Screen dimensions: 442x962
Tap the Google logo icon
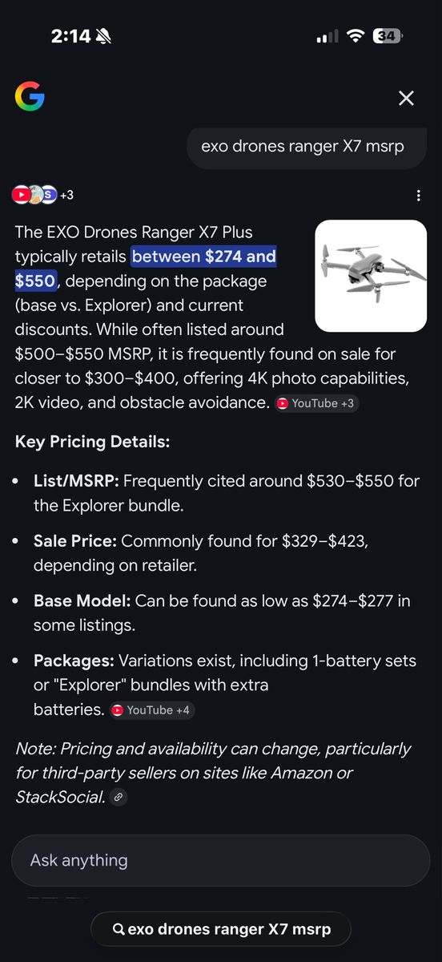tap(30, 98)
